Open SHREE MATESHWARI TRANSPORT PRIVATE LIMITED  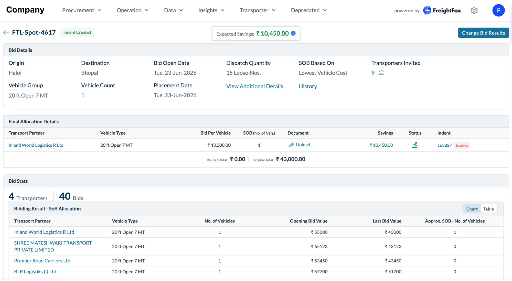(x=53, y=247)
